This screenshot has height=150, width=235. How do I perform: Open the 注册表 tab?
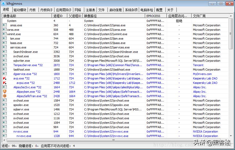tap(90, 10)
